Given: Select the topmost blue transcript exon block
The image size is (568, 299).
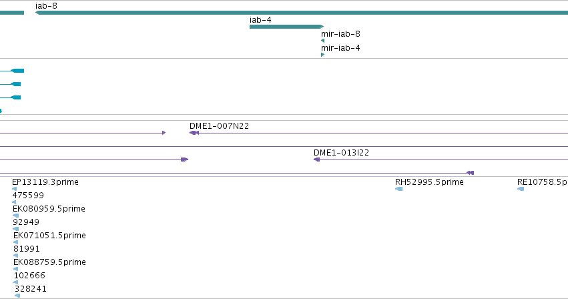Looking at the screenshot, I should click(17, 71).
